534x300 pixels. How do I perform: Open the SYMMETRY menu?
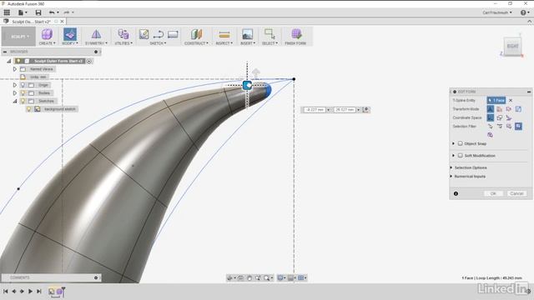click(x=97, y=43)
